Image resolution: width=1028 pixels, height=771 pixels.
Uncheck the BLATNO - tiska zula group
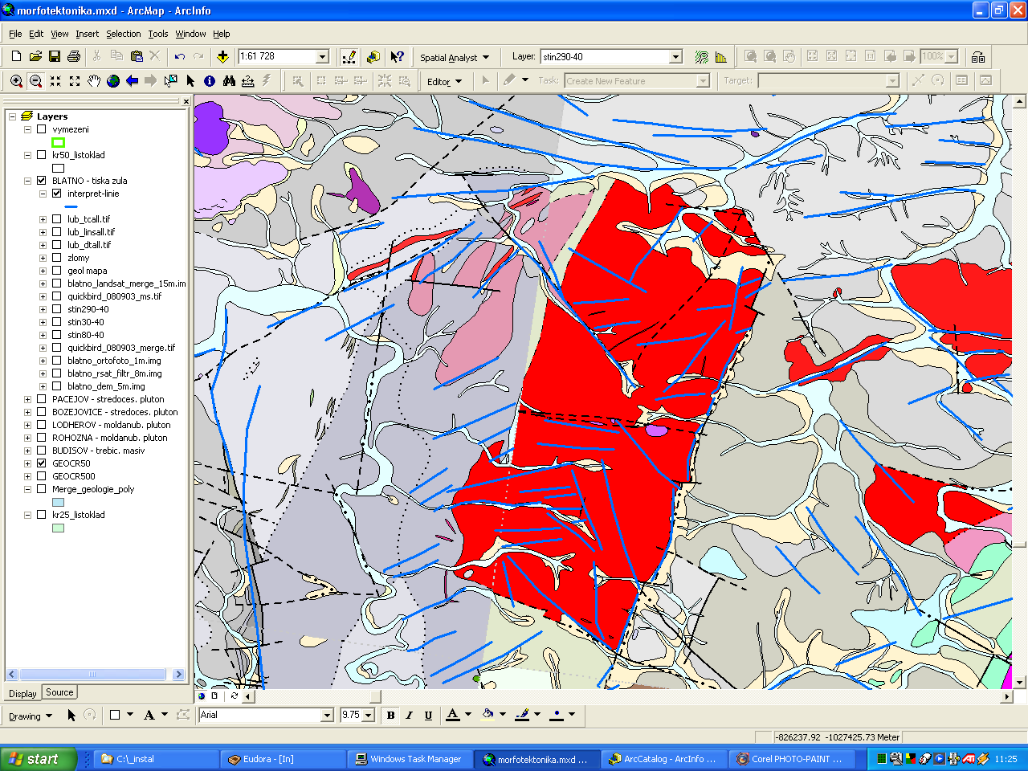click(x=41, y=180)
